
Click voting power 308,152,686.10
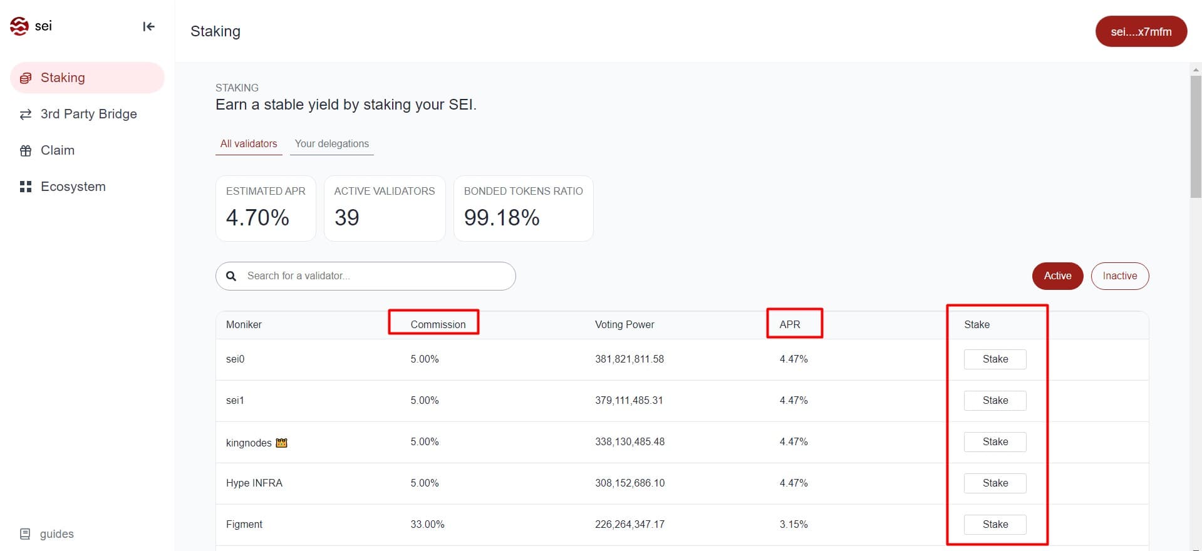coord(630,483)
